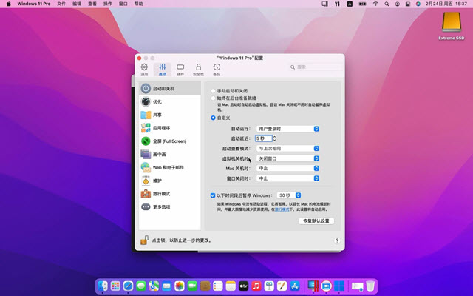Open Launchpad from the Dock
Viewport: 473px width, 296px height.
click(x=115, y=286)
